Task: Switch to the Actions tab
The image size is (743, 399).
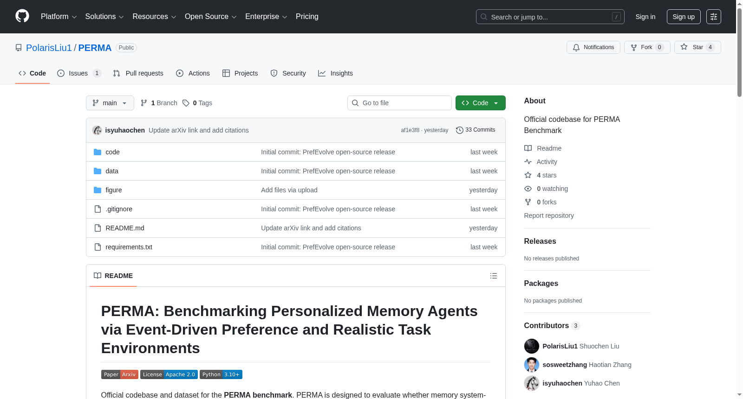Action: tap(193, 73)
